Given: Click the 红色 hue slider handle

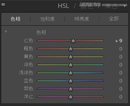Looking at the screenshot, I should 73,41.
